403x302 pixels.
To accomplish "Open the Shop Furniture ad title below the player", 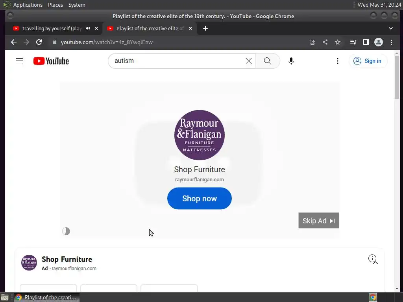I will tap(67, 260).
